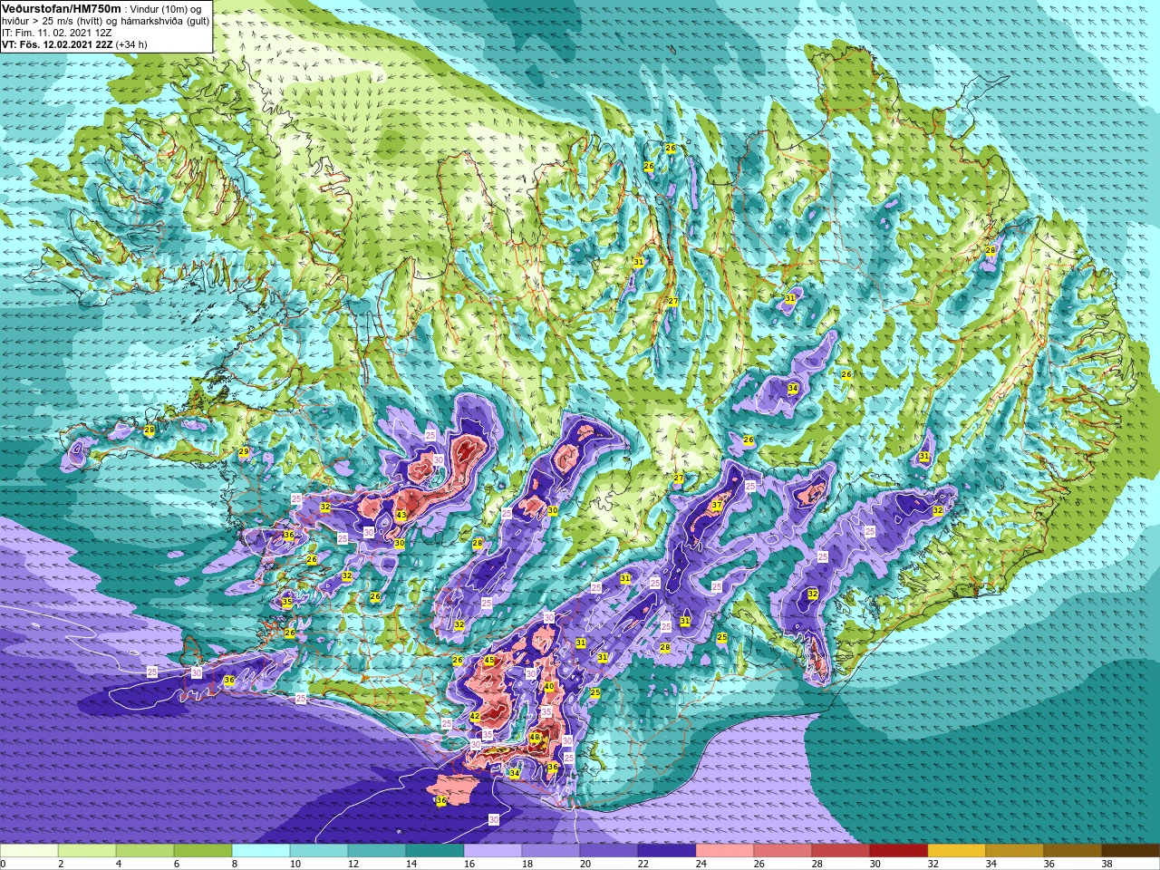Click the legend tick number 24
The width and height of the screenshot is (1160, 870).
click(701, 864)
